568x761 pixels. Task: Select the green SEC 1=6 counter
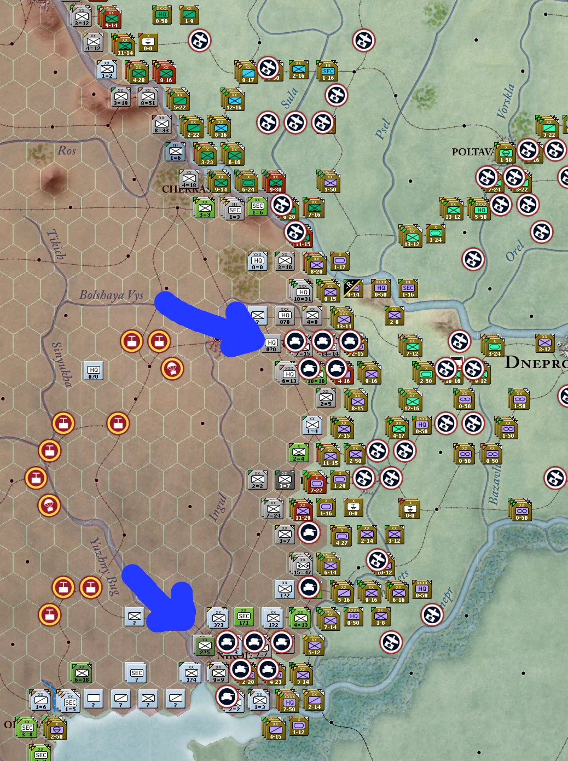[257, 206]
